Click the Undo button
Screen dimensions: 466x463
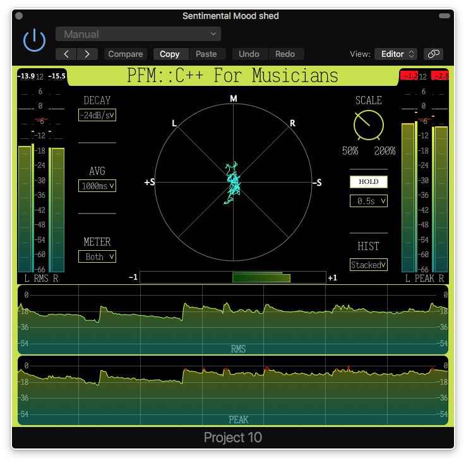[249, 54]
